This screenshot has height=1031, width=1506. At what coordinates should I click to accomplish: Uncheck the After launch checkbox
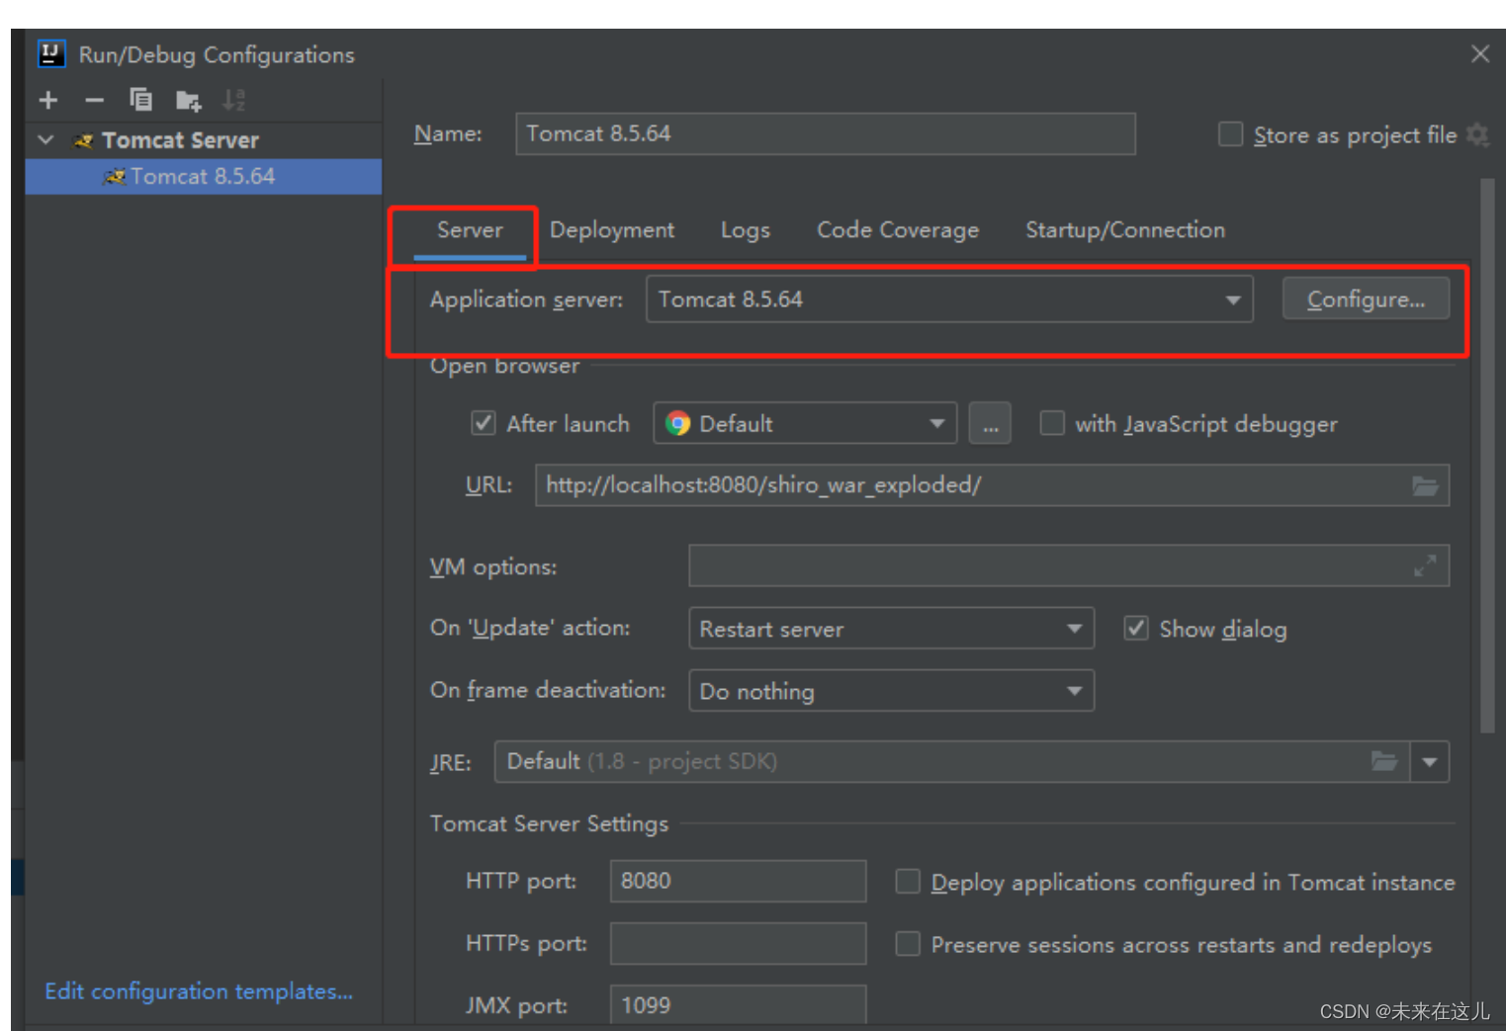tap(483, 423)
